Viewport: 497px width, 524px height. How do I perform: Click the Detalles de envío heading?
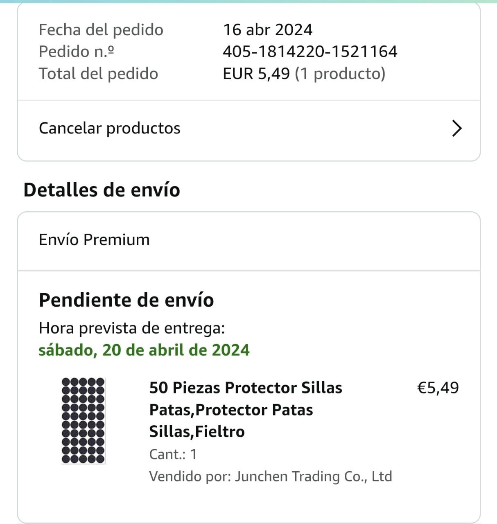pos(102,190)
